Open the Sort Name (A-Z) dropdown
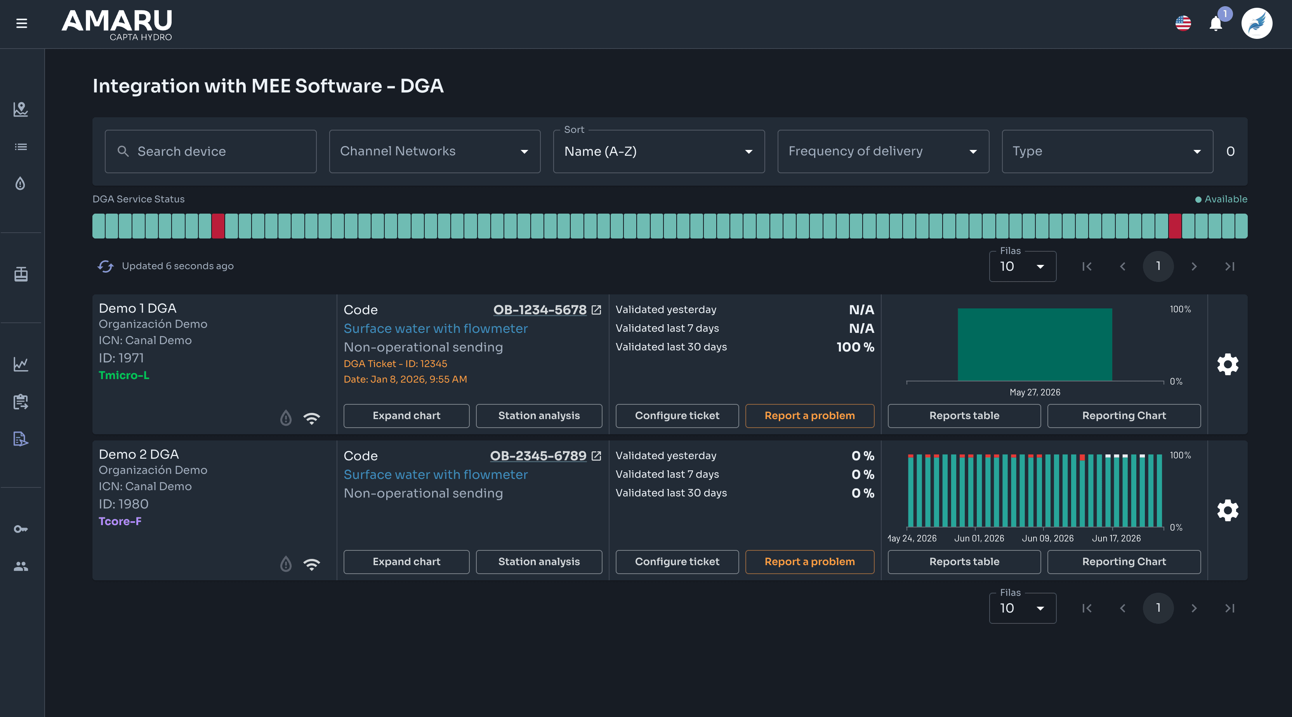The height and width of the screenshot is (717, 1292). [x=658, y=151]
